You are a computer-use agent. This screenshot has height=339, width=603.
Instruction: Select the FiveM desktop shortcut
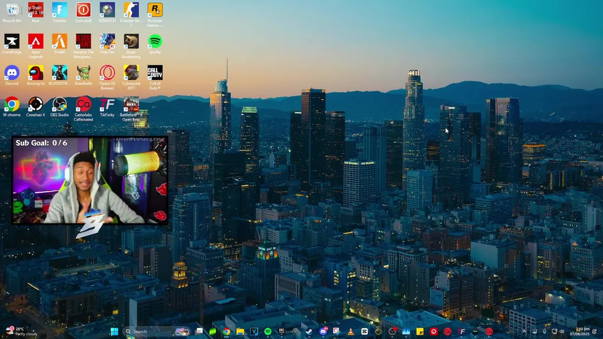point(59,44)
